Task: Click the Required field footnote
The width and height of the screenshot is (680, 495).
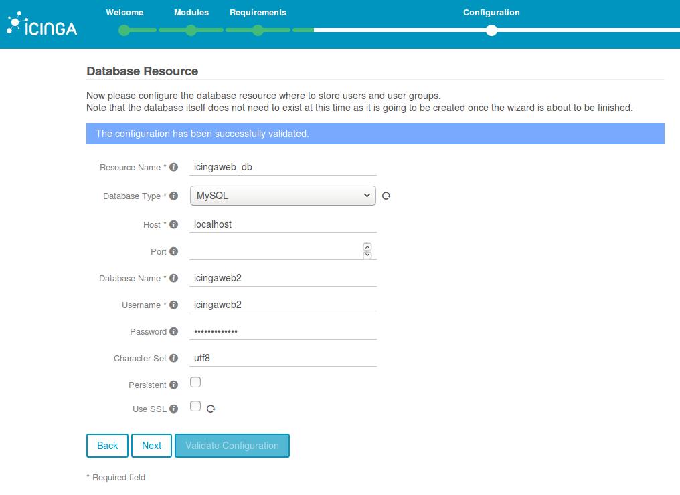Action: (116, 477)
